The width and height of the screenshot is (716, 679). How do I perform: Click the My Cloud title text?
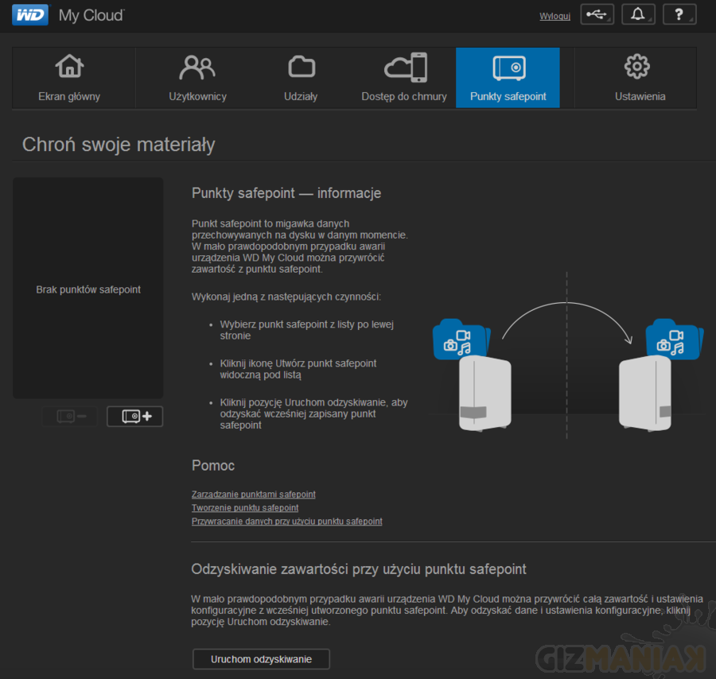click(x=91, y=16)
